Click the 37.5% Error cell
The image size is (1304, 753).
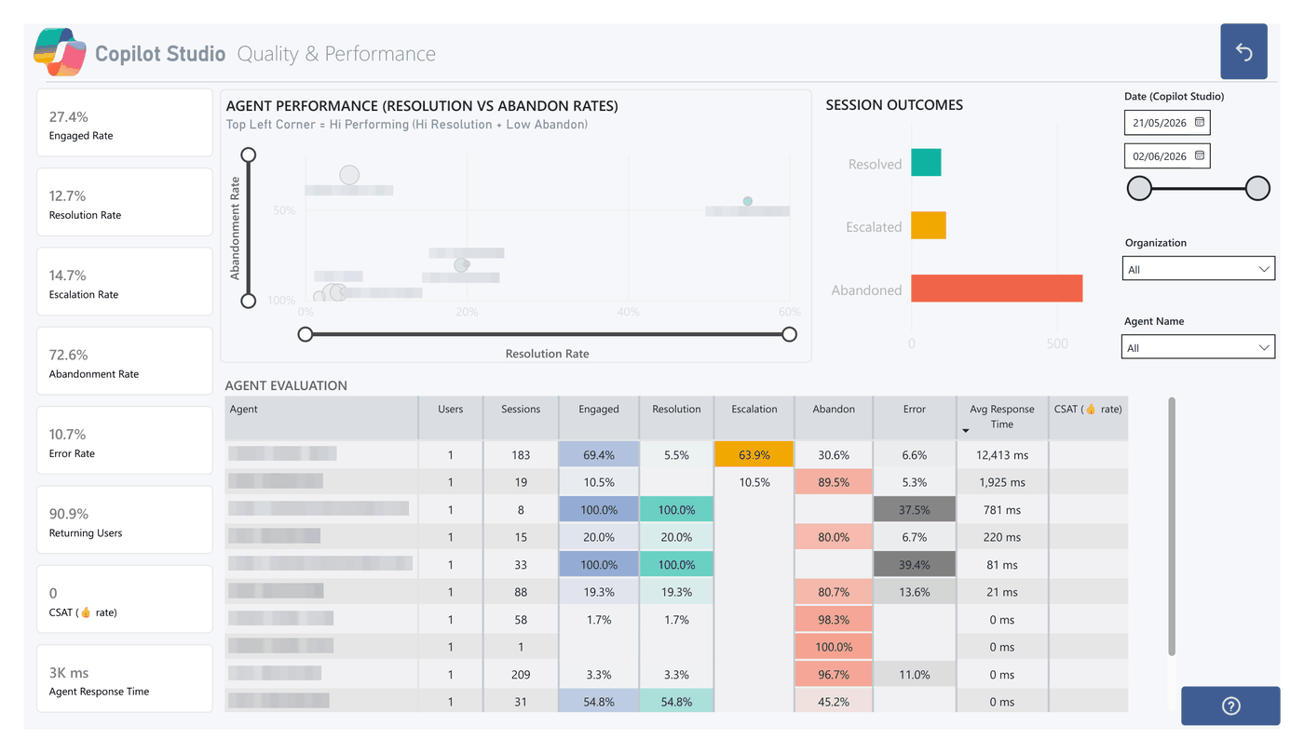915,509
